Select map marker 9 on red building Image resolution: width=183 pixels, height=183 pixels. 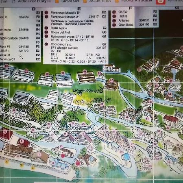tap(22, 142)
